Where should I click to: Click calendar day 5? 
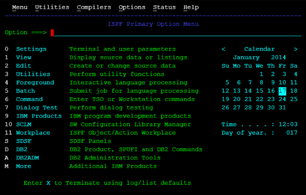[227, 82]
